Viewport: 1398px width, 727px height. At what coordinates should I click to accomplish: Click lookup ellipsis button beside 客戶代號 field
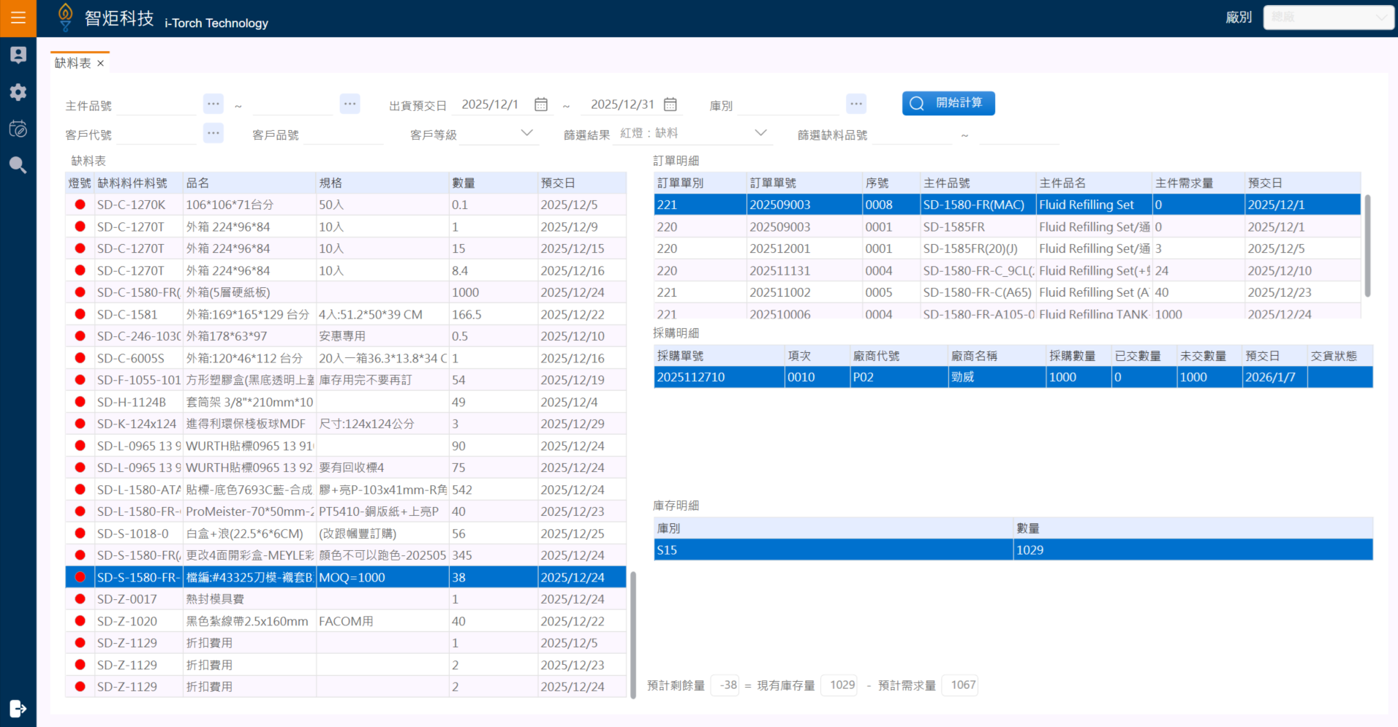tap(213, 133)
